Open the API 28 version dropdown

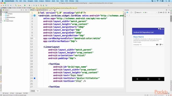click(x=145, y=13)
